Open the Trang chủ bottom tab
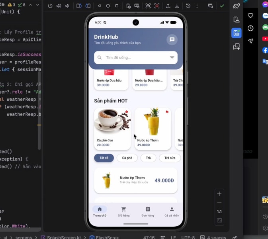The width and height of the screenshot is (268, 239). tap(100, 212)
